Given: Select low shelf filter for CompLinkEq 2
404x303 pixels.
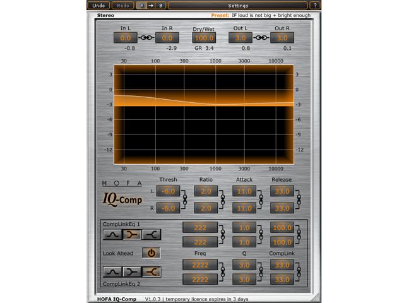Looking at the screenshot, I should click(x=132, y=272).
